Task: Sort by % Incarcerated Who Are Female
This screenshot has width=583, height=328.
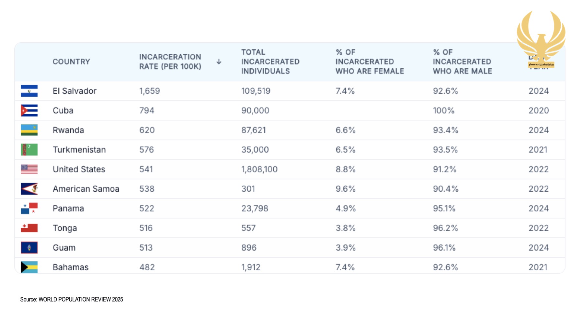Action: (x=370, y=62)
